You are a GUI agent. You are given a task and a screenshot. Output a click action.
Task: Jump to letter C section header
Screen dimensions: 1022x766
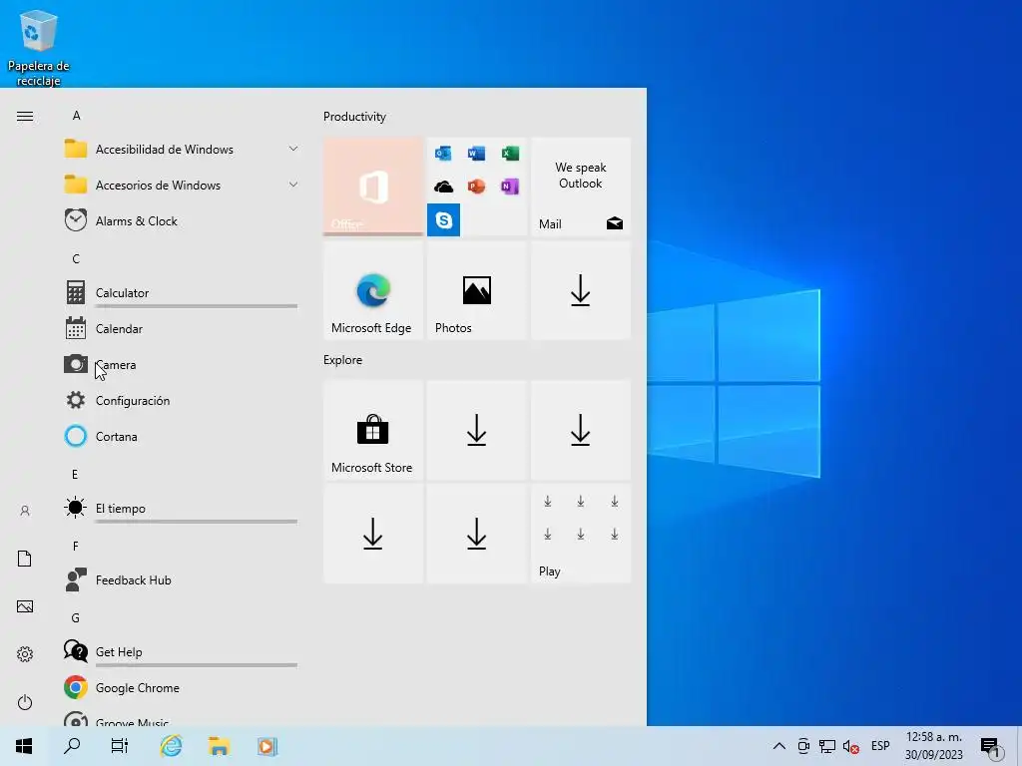click(x=76, y=259)
